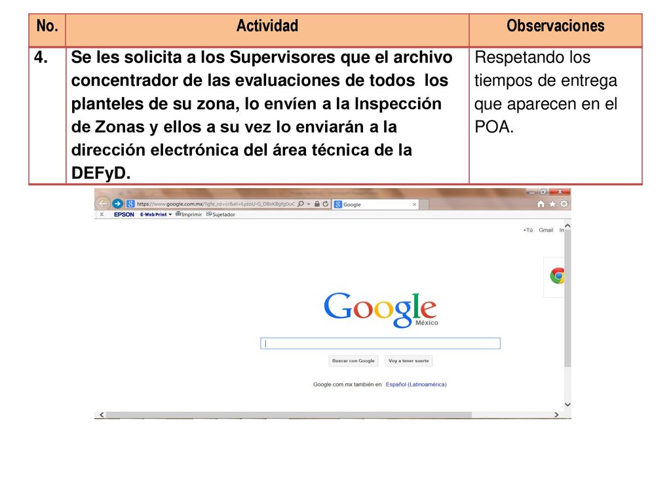This screenshot has width=671, height=503.
Task: Click the Google México logo
Action: pyautogui.click(x=381, y=309)
